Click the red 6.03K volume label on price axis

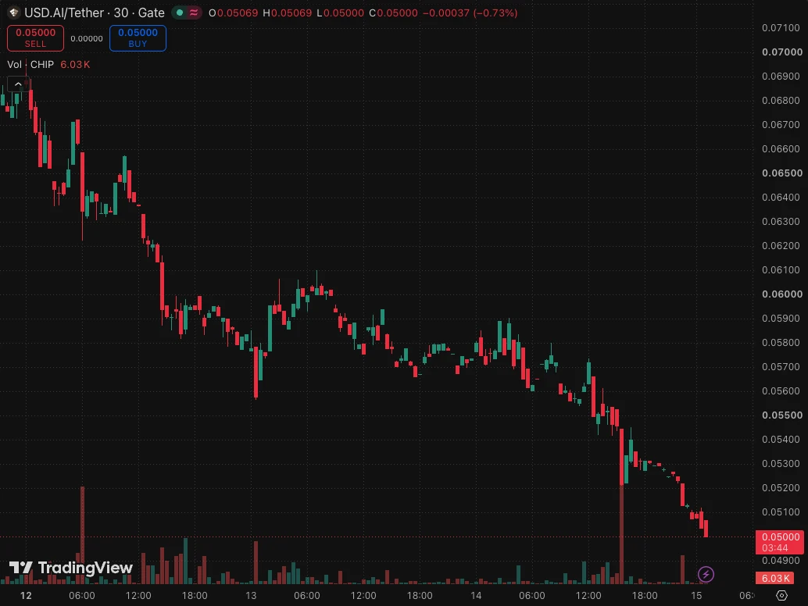774,578
